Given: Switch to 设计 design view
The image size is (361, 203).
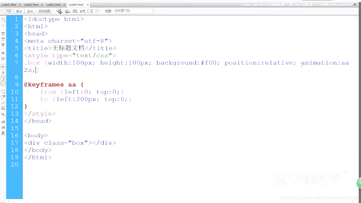Looking at the screenshot, I should point(30,11).
